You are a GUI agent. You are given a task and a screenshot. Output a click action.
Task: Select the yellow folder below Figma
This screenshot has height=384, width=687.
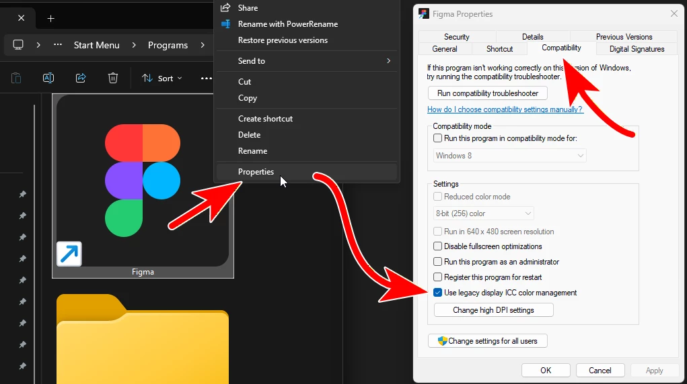pos(143,339)
